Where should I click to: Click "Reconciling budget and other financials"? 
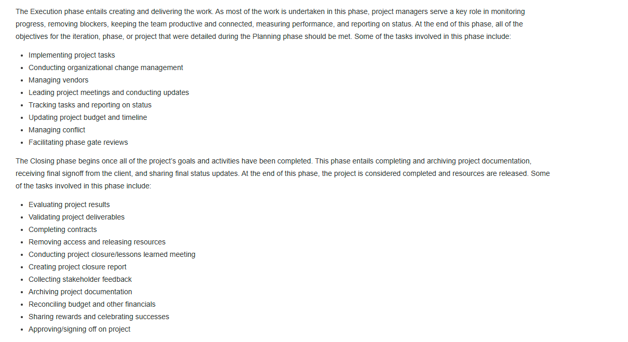click(92, 304)
